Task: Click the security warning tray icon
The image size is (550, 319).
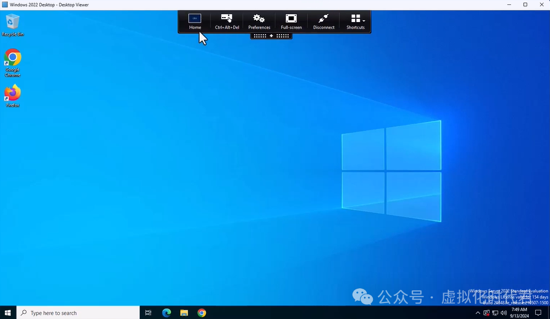Action: [x=487, y=313]
